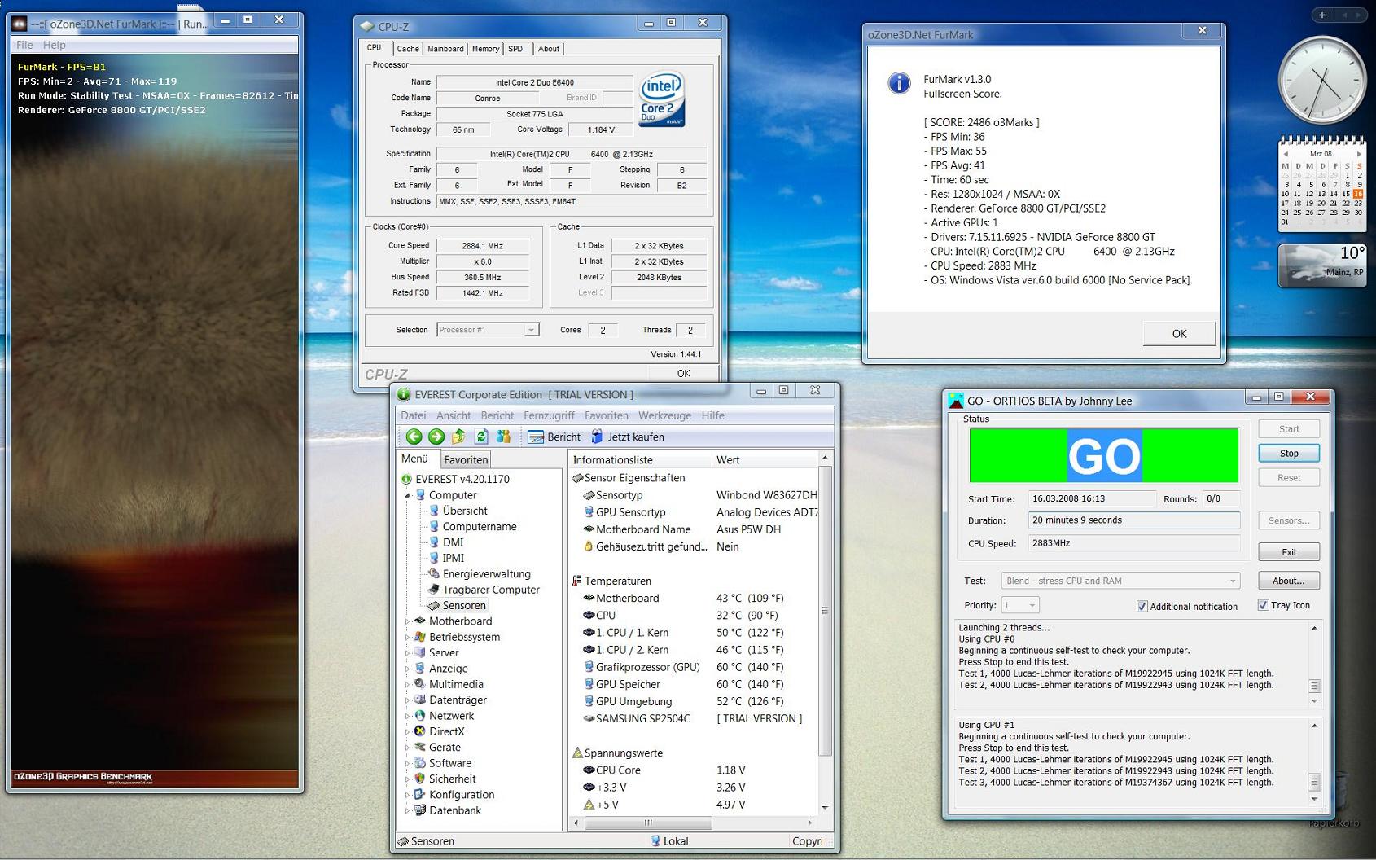Image resolution: width=1376 pixels, height=860 pixels.
Task: Click the CPU #0 log scrollbar thumb
Action: [x=1314, y=686]
